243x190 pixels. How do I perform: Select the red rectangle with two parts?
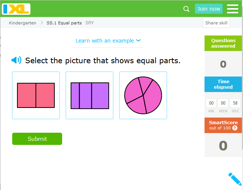tap(36, 95)
